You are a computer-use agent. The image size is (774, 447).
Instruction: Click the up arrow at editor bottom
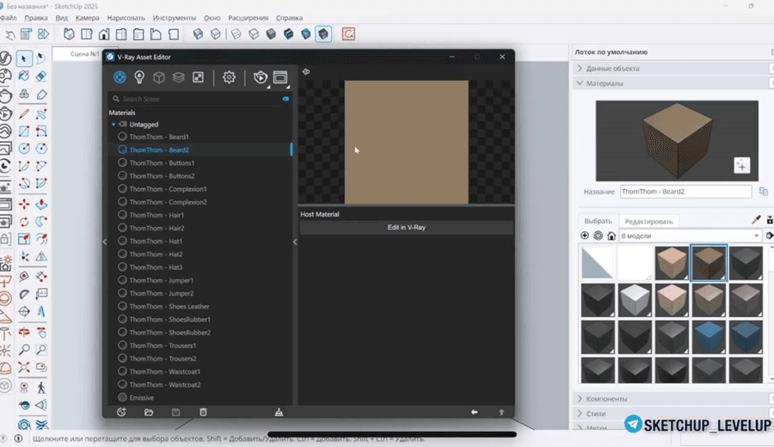pos(501,412)
